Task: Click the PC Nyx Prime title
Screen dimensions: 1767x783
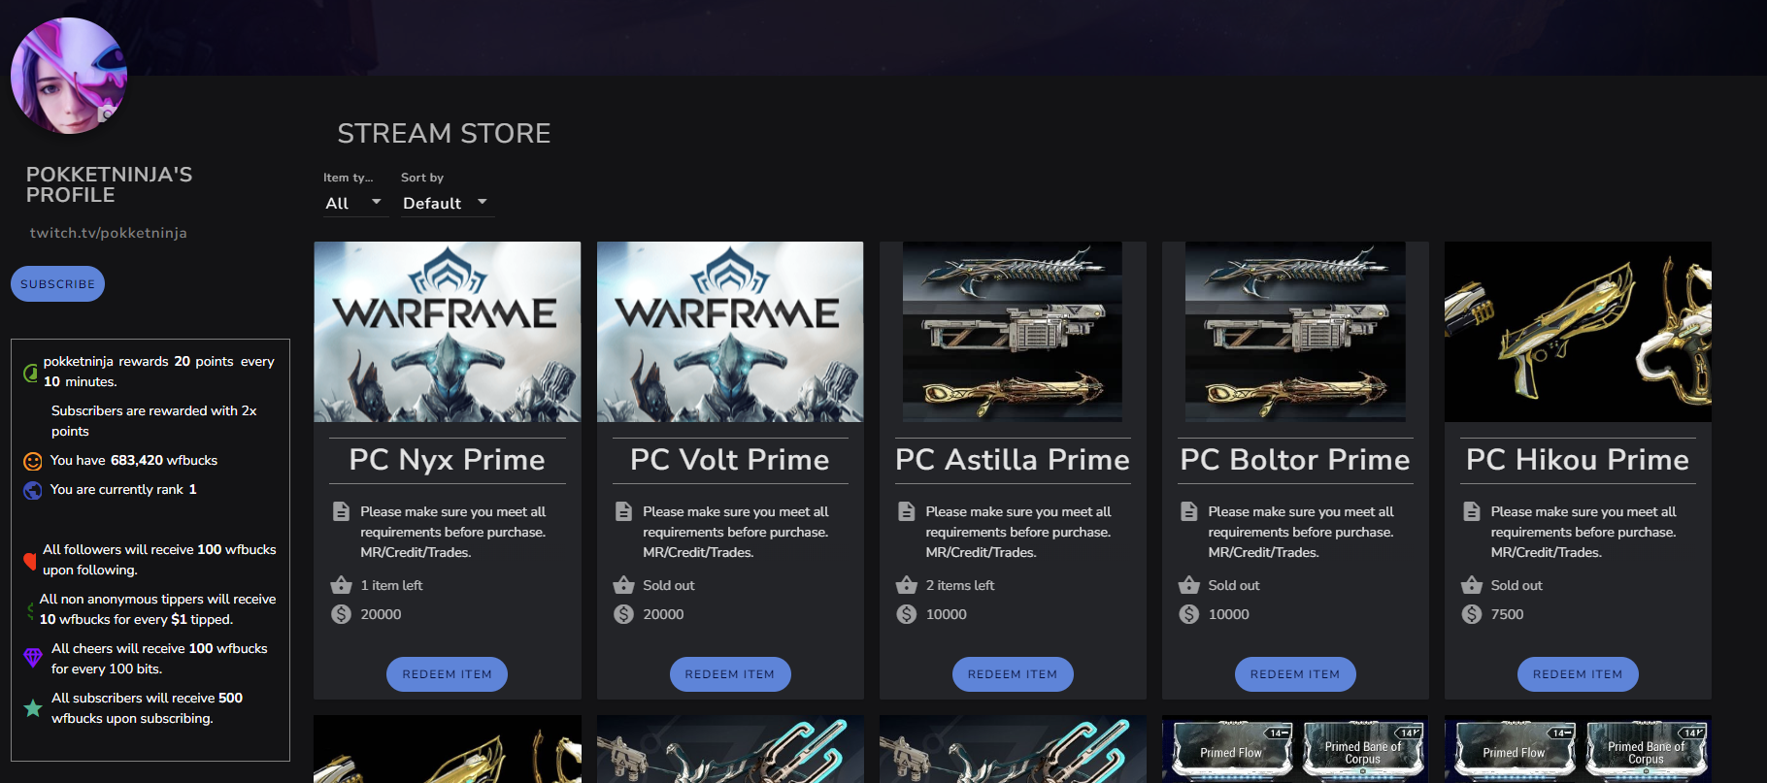Action: [448, 460]
